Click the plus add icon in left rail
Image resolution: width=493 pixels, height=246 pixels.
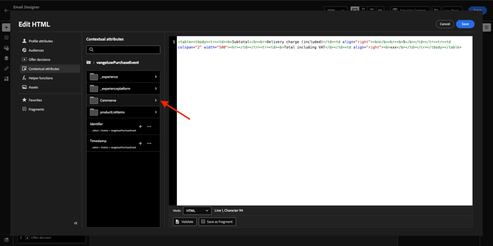click(x=7, y=28)
